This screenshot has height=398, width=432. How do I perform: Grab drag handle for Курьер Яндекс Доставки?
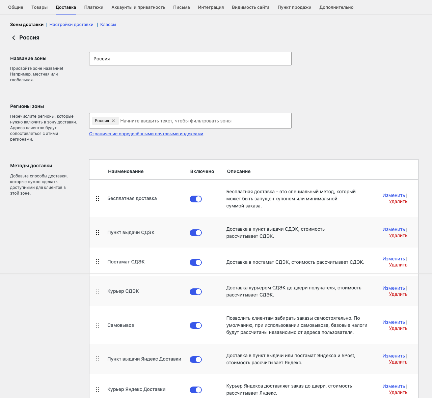coord(98,389)
